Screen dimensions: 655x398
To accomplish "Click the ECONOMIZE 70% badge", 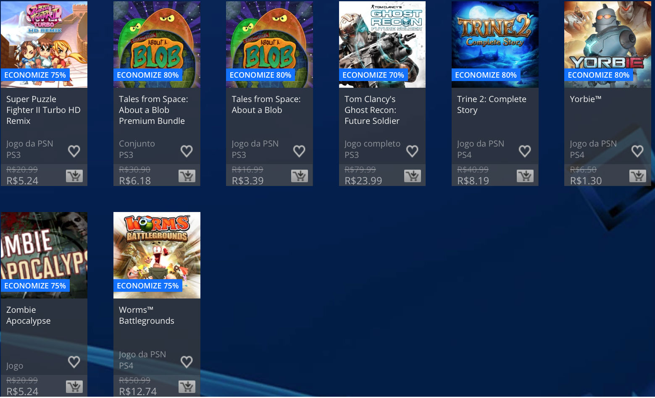I will click(x=373, y=75).
